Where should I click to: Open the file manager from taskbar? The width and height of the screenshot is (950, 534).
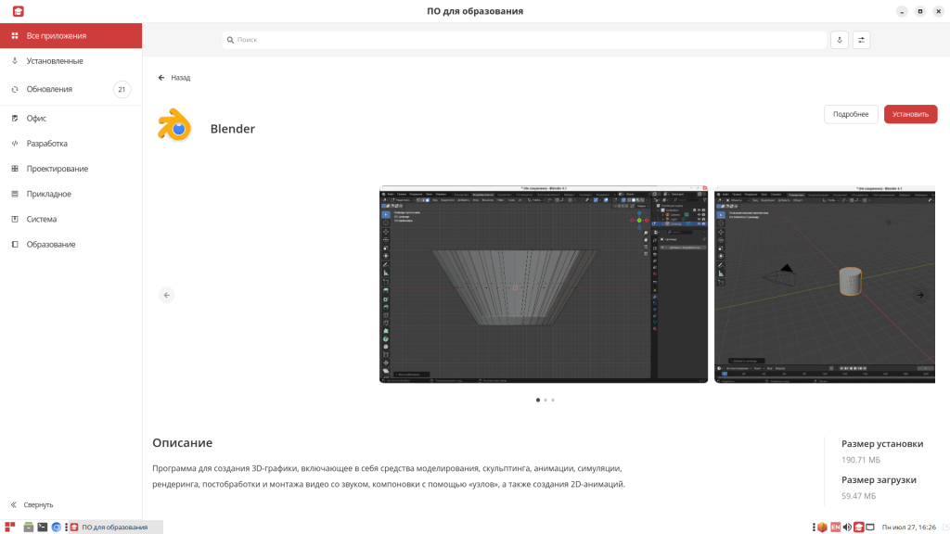pos(29,527)
